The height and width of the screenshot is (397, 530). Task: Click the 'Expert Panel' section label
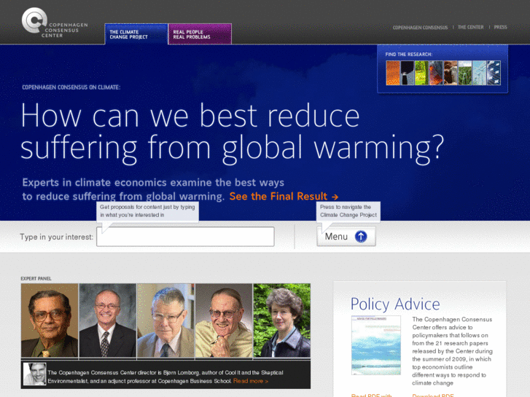pyautogui.click(x=36, y=279)
